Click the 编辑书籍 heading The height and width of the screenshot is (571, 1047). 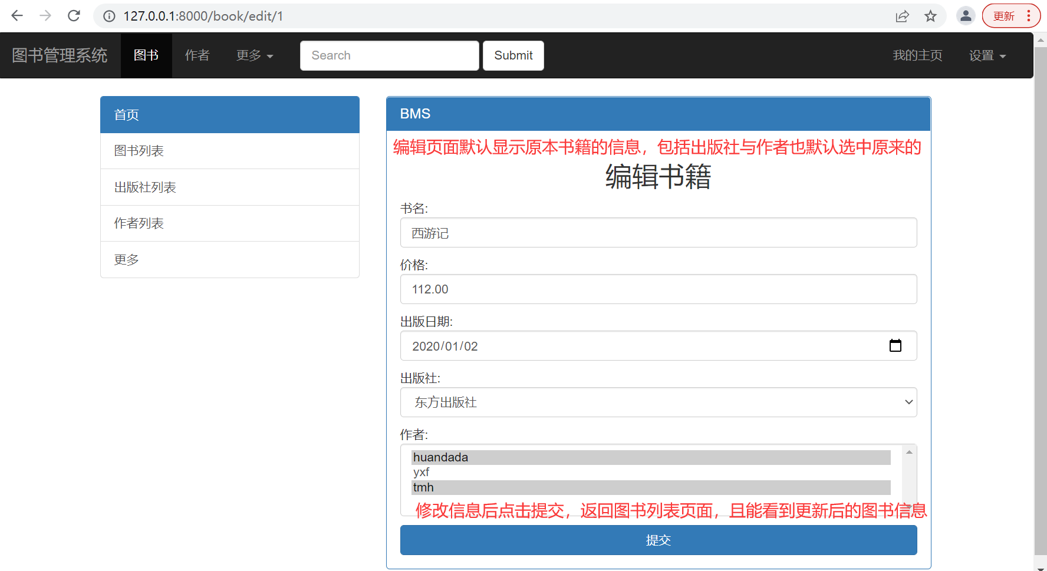(659, 177)
